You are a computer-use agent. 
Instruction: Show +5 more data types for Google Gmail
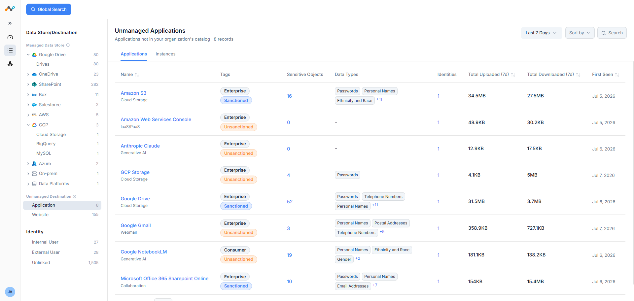coord(382,232)
